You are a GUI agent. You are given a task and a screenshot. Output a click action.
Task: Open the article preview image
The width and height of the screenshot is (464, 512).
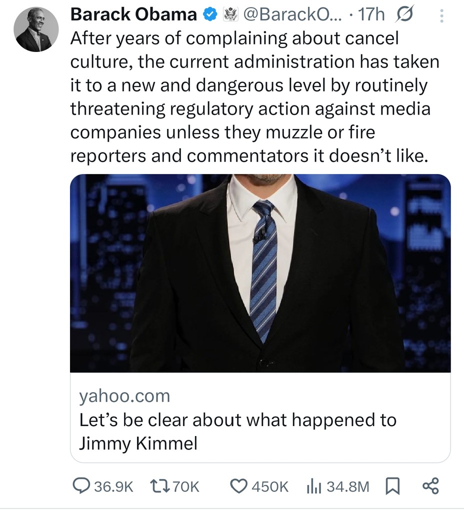(x=260, y=273)
